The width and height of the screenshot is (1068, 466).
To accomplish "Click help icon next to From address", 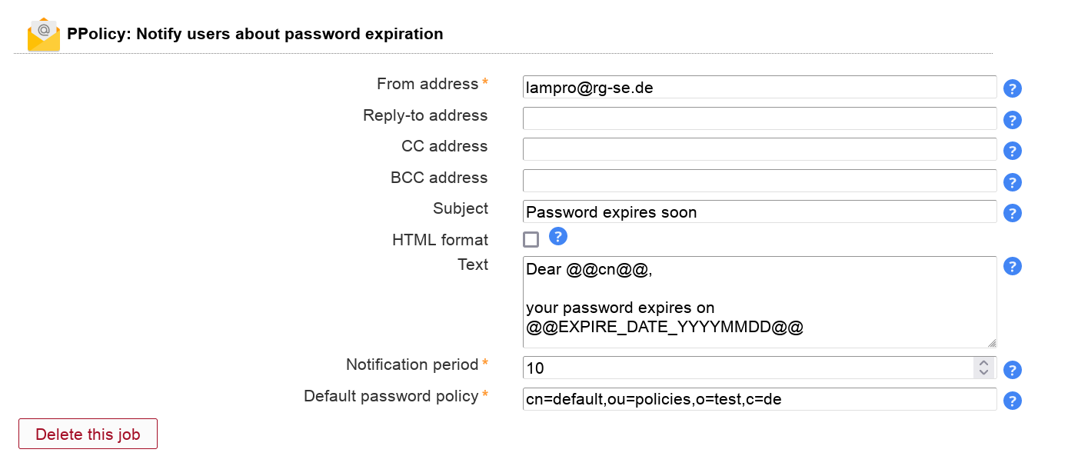I will coord(1013,88).
